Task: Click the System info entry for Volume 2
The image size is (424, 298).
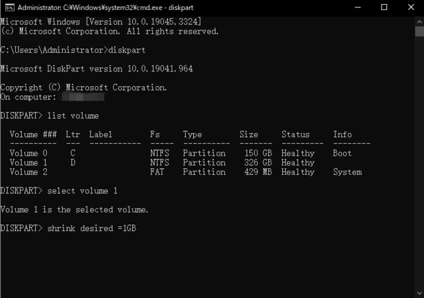Action: pos(347,172)
